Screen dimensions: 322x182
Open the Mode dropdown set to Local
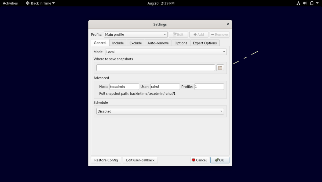(x=166, y=52)
